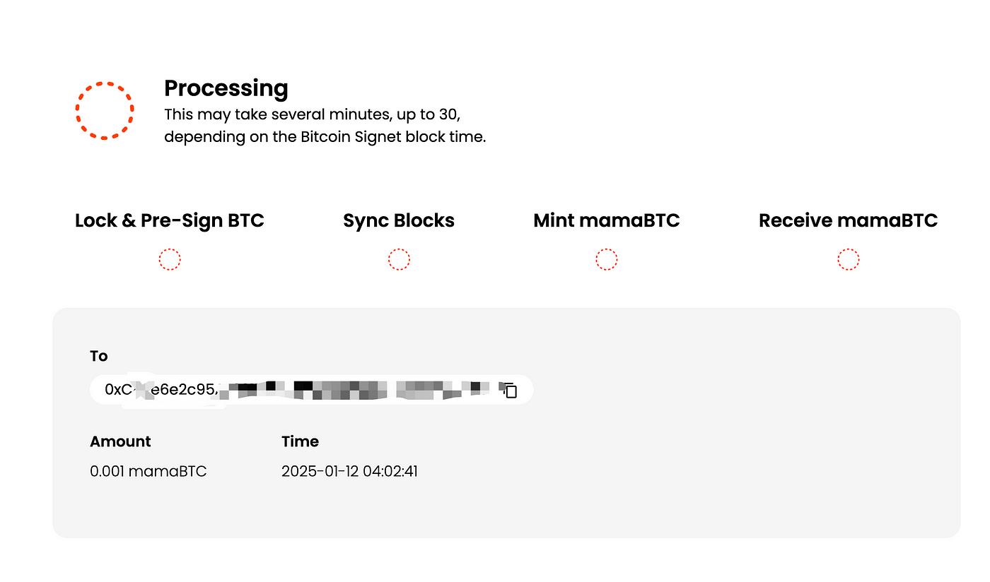Click the large orange Processing spinner

[105, 111]
